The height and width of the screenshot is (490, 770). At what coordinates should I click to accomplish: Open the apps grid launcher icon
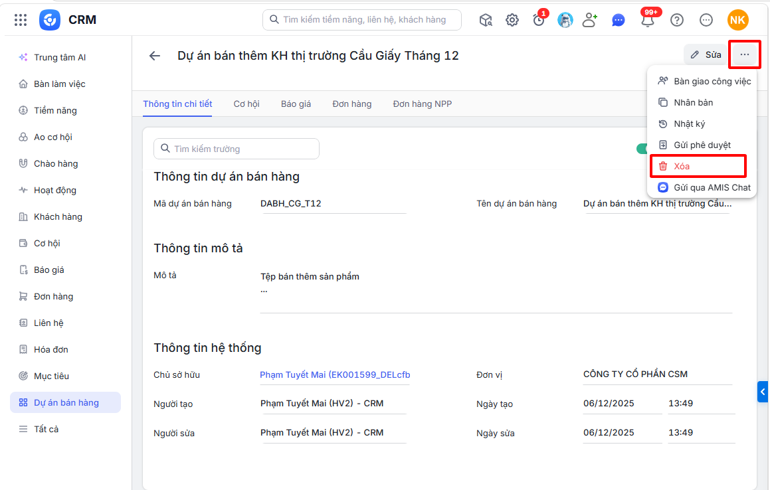(x=21, y=20)
